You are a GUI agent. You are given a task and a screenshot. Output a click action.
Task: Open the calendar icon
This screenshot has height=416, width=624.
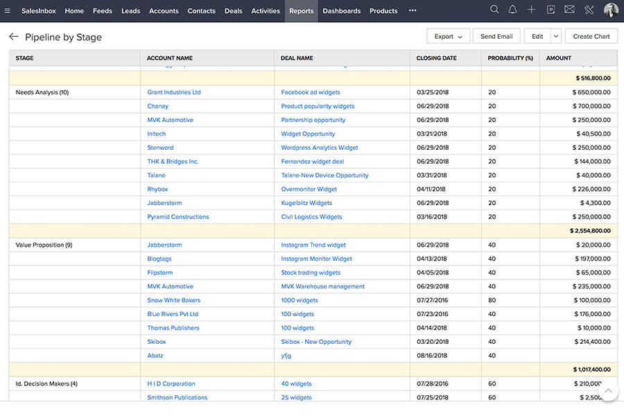point(551,10)
